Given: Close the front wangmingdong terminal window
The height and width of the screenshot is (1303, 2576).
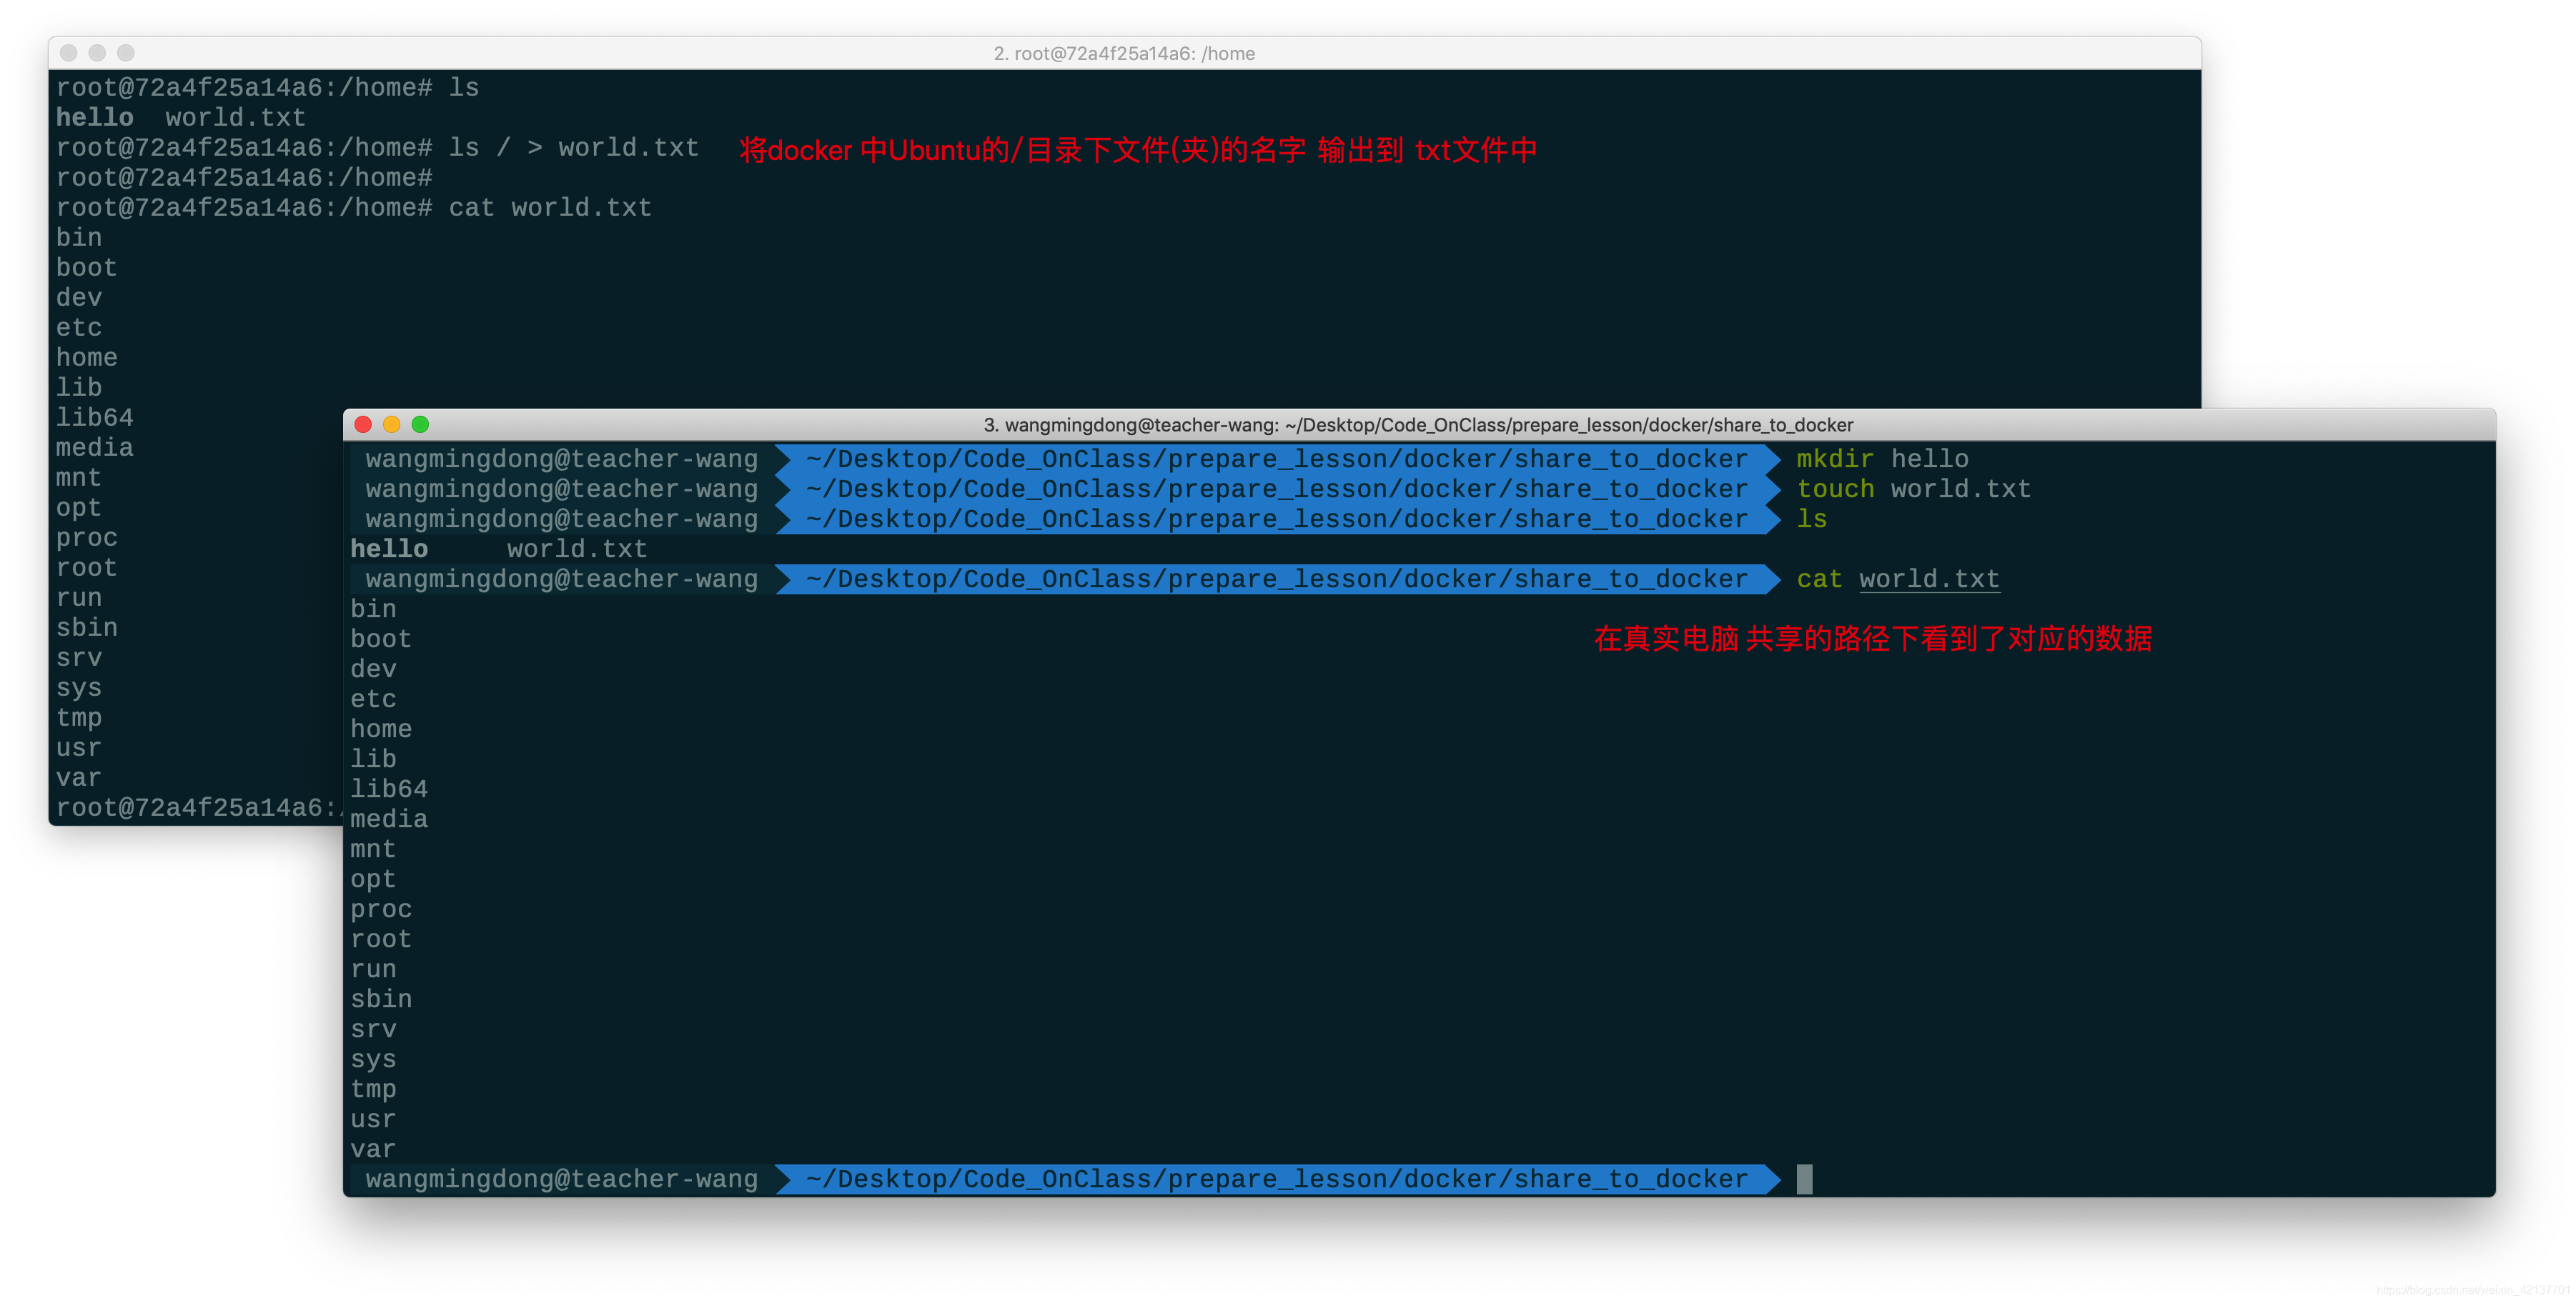Looking at the screenshot, I should coord(363,424).
